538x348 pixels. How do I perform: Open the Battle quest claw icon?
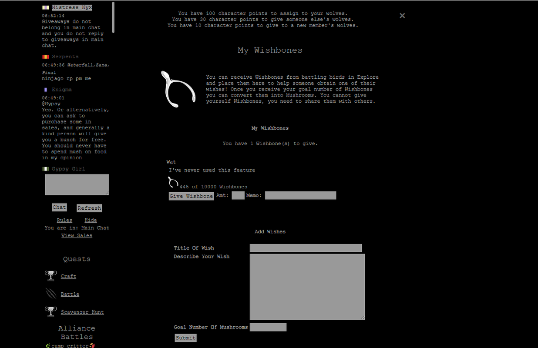51,294
